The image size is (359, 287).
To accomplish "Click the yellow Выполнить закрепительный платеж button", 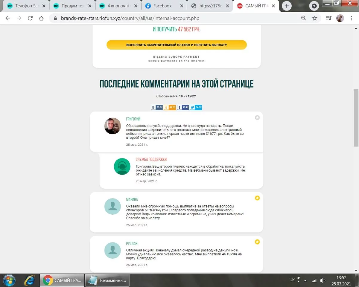I will coord(177,45).
